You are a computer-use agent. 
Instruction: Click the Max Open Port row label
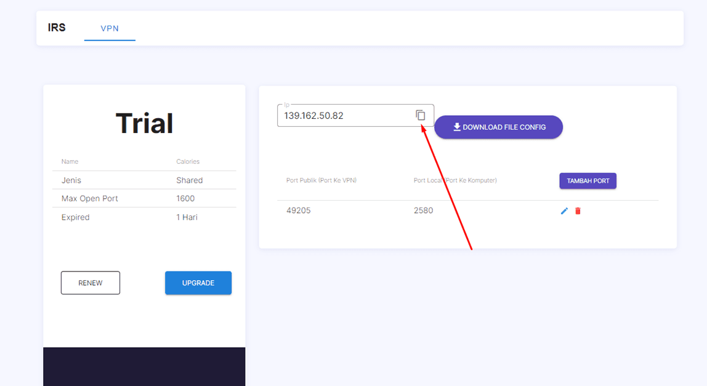click(90, 199)
